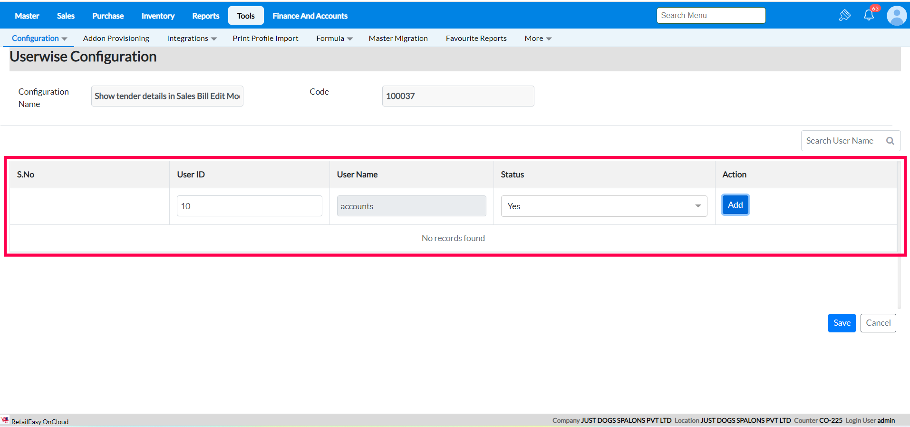Open the Status dropdown showing Yes
The height and width of the screenshot is (427, 910).
pyautogui.click(x=604, y=206)
